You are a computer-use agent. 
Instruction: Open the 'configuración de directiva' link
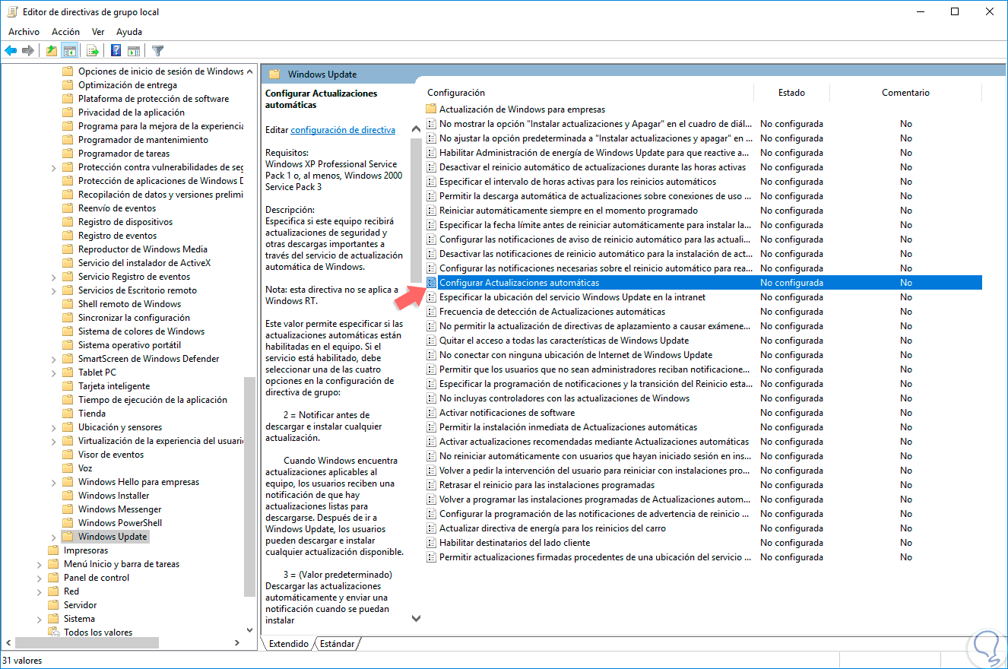point(343,130)
